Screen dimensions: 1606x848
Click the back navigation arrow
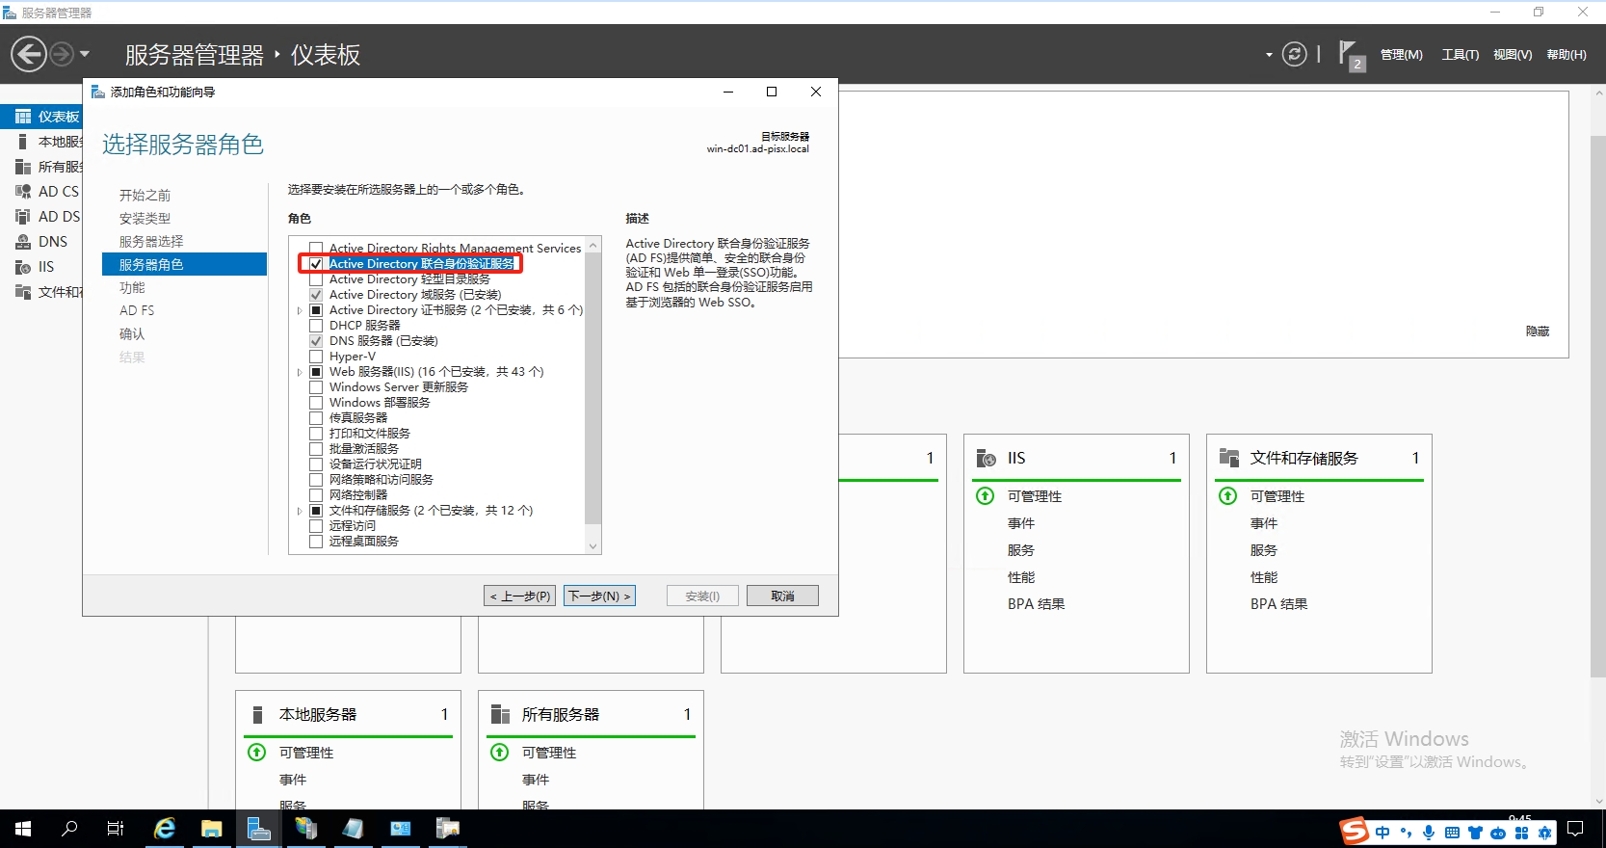pos(29,54)
